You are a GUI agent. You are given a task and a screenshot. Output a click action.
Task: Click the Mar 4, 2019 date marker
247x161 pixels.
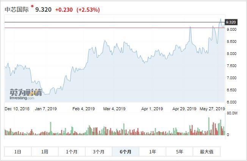coord(114,109)
